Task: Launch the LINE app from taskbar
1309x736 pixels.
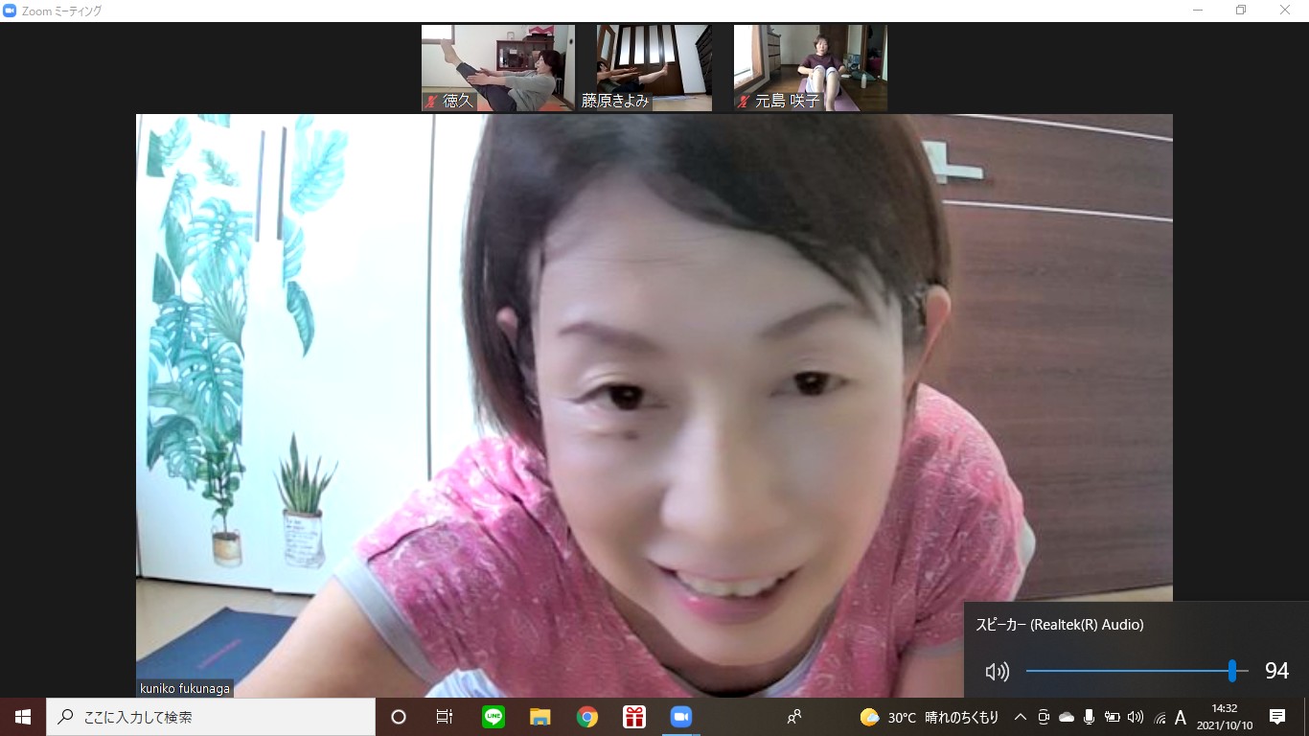Action: (x=494, y=717)
